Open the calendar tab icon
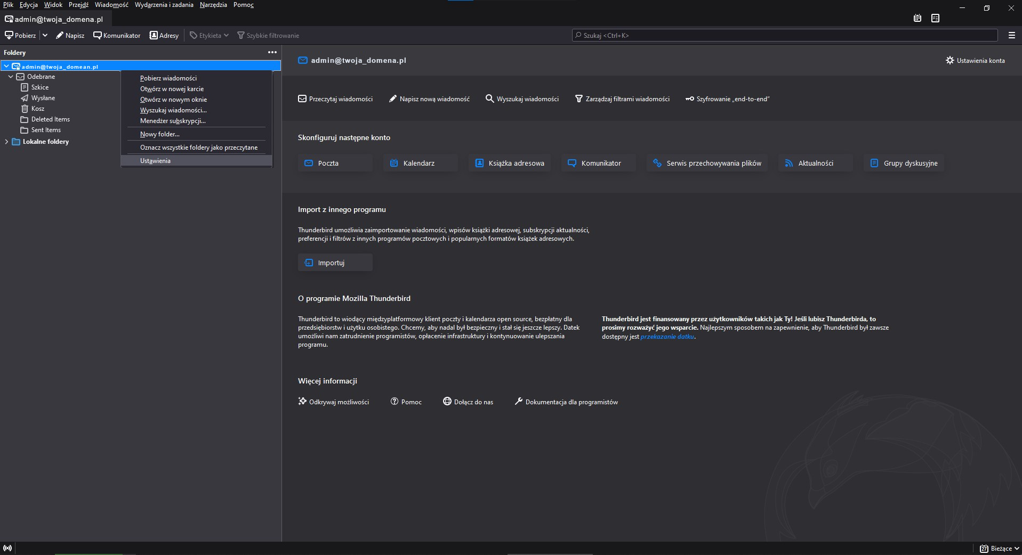This screenshot has height=555, width=1022. (918, 18)
